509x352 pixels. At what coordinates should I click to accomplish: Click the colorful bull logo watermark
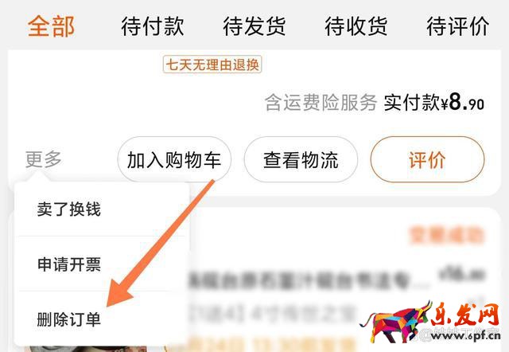(x=394, y=323)
